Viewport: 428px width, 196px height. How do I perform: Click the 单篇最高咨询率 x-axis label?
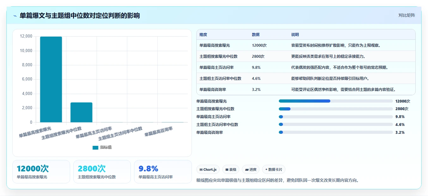pos(159,132)
